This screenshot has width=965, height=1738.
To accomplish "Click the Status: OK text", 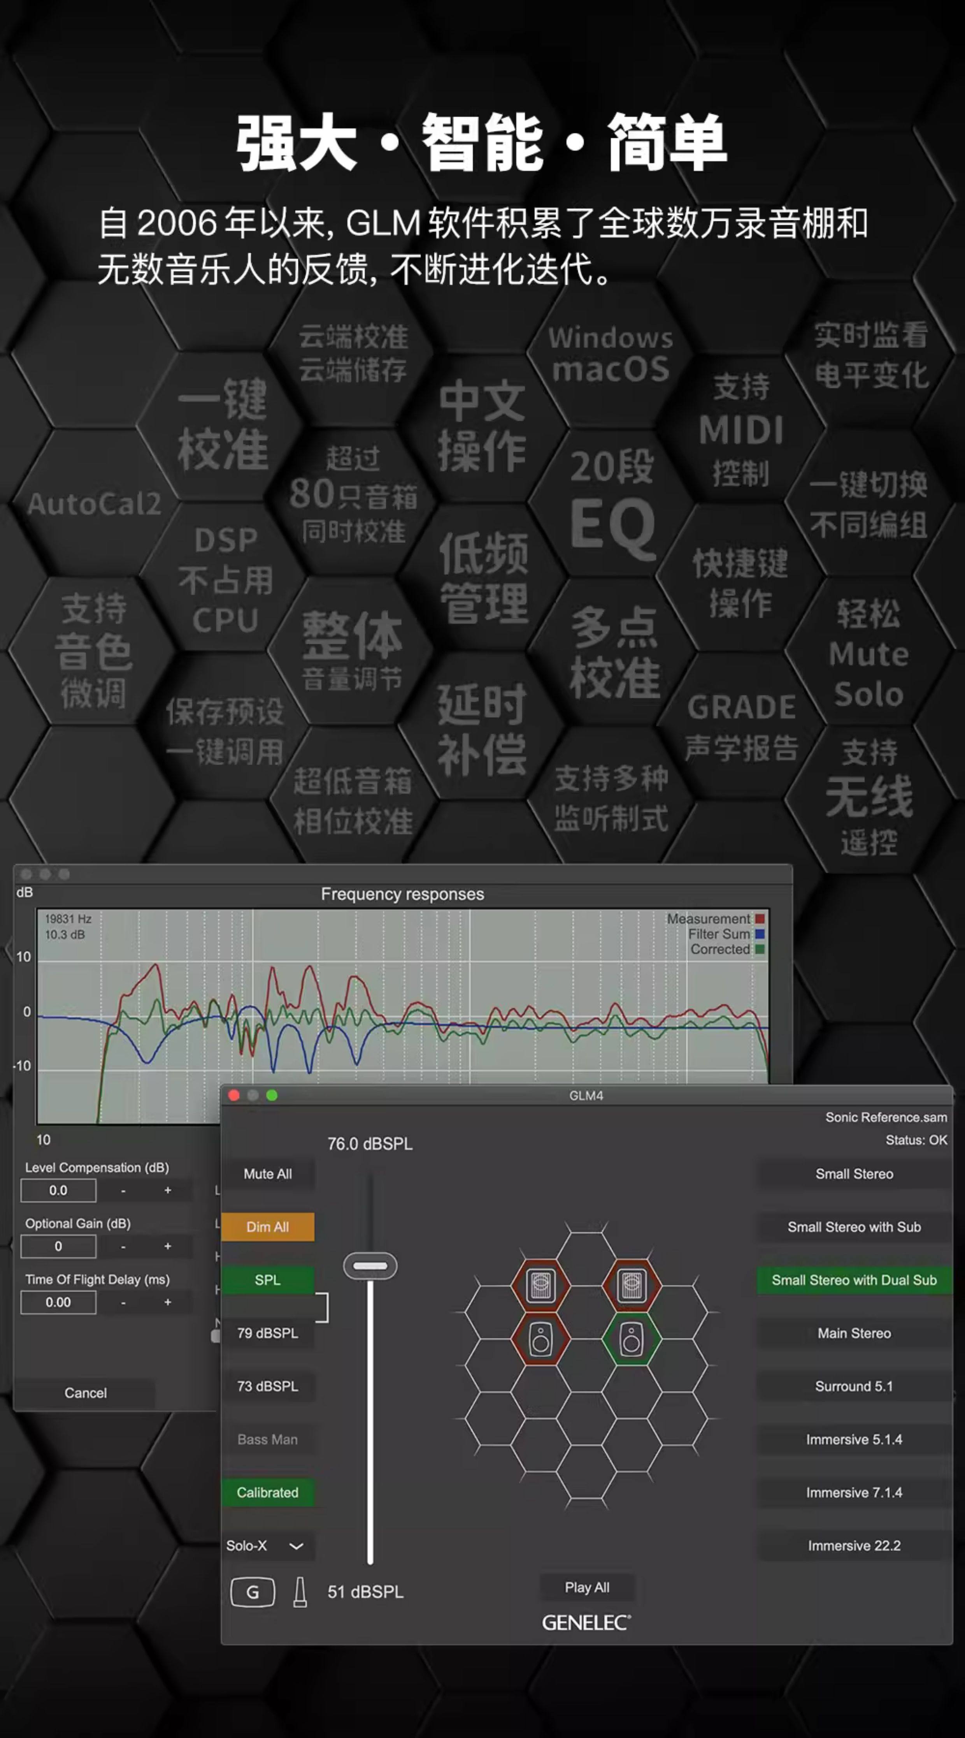I will pyautogui.click(x=916, y=1140).
